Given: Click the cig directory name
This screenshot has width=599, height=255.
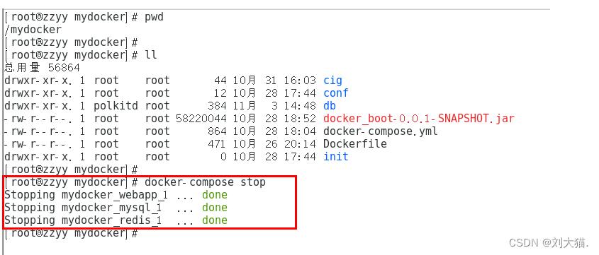Looking at the screenshot, I should pos(332,81).
